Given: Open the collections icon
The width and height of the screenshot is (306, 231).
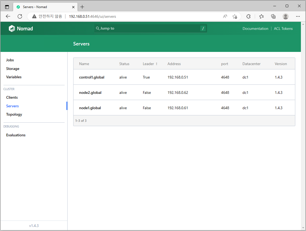Looking at the screenshot, I should click(x=273, y=16).
